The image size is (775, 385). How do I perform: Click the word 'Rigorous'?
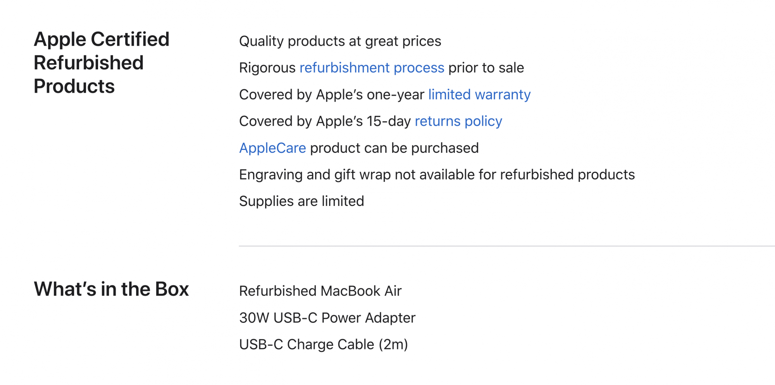point(267,68)
